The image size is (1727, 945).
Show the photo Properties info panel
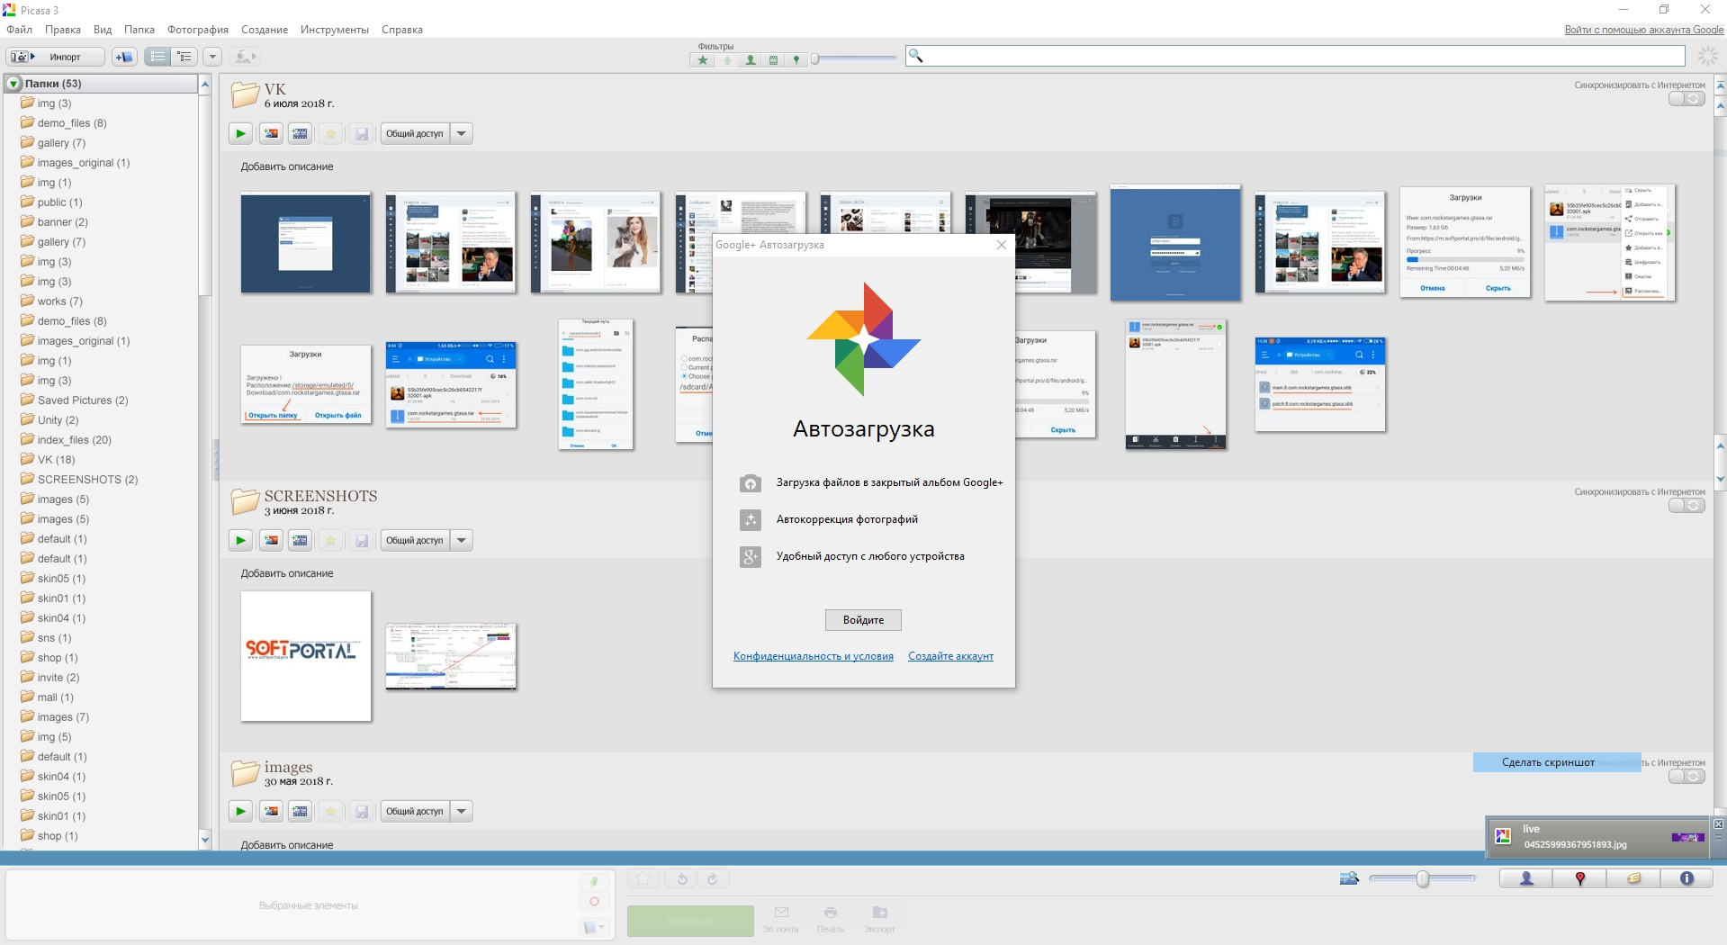(x=1687, y=878)
